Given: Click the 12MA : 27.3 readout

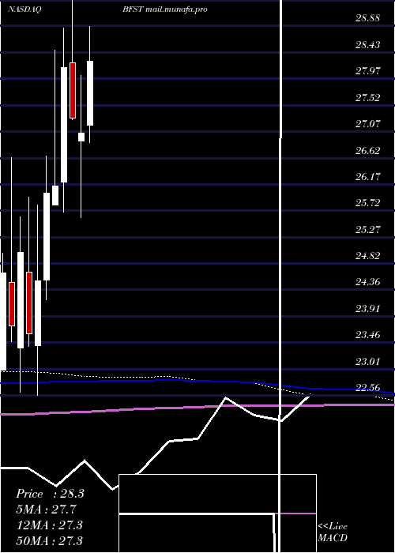Looking at the screenshot, I should point(49,525).
